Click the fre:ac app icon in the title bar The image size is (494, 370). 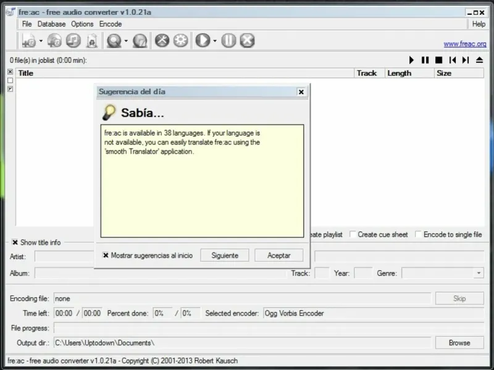pyautogui.click(x=10, y=12)
